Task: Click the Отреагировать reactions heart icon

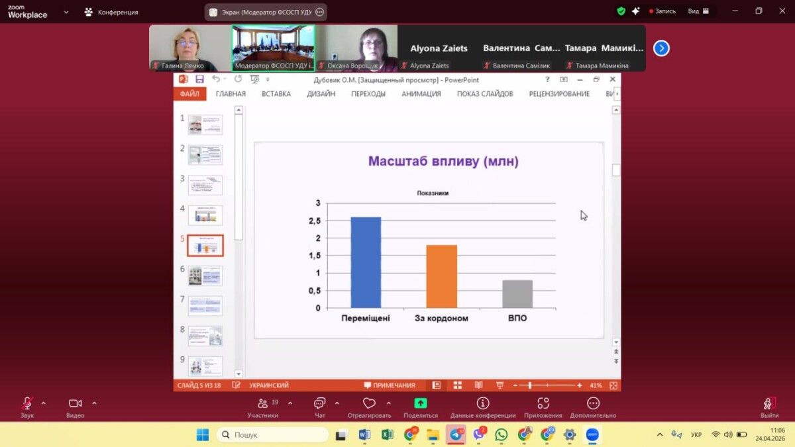Action: pyautogui.click(x=369, y=403)
